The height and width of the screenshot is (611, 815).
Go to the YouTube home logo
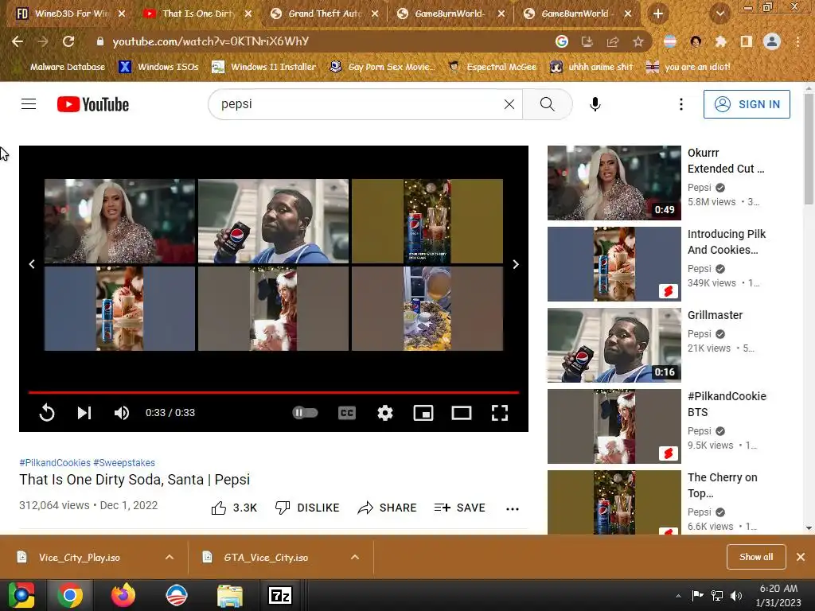[93, 104]
